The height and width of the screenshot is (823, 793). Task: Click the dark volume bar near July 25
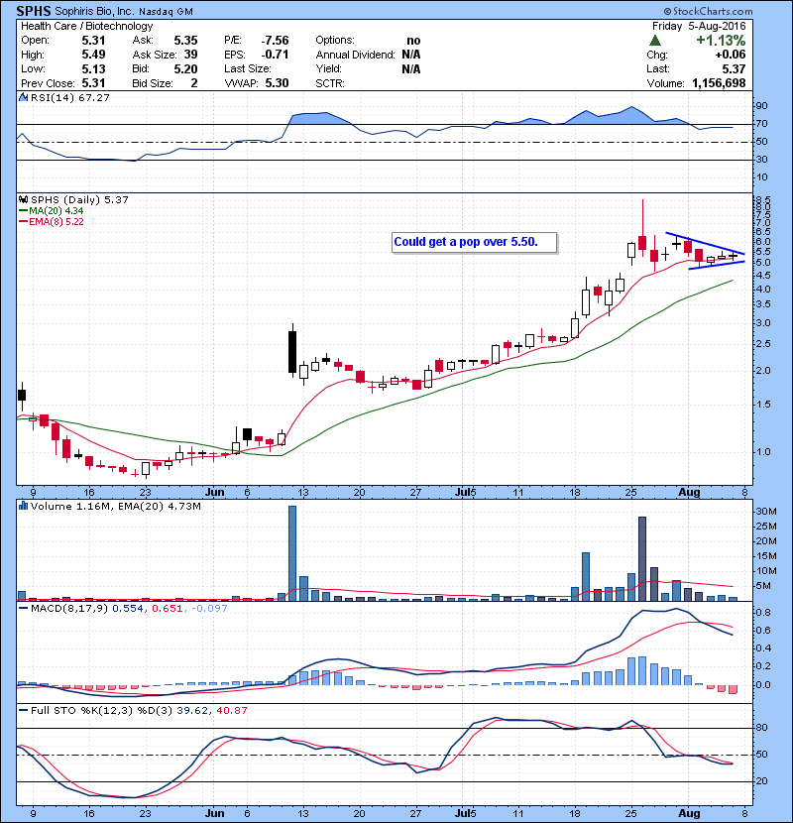pos(642,559)
